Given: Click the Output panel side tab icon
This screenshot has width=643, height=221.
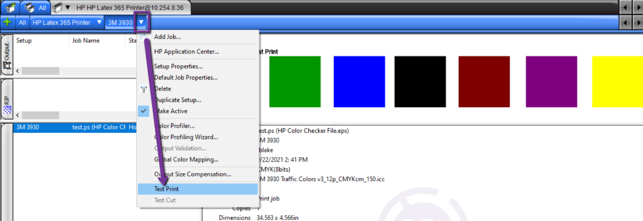Looking at the screenshot, I should coord(7,56).
